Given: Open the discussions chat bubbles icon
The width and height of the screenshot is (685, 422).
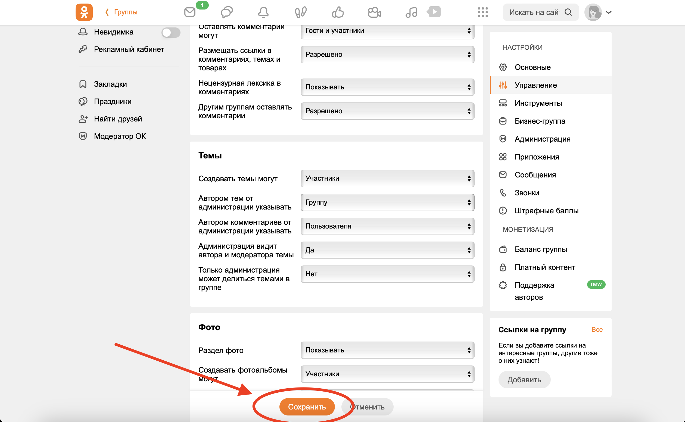Looking at the screenshot, I should pyautogui.click(x=226, y=12).
